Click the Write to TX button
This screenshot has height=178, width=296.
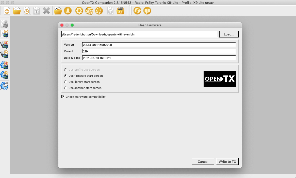coord(227,162)
